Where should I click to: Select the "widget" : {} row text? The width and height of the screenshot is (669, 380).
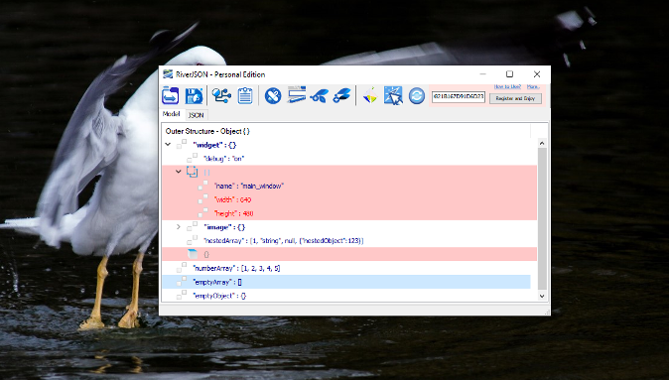click(214, 145)
